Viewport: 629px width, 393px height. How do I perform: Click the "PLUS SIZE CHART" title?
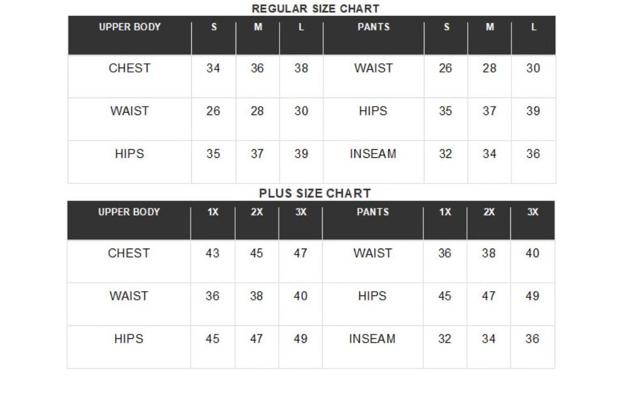[x=315, y=193]
